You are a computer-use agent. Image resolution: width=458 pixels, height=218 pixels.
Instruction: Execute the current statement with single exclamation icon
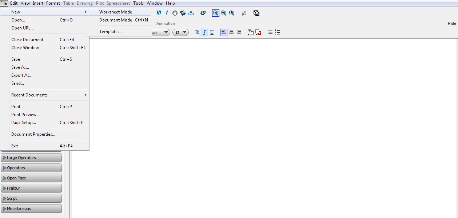point(166,13)
